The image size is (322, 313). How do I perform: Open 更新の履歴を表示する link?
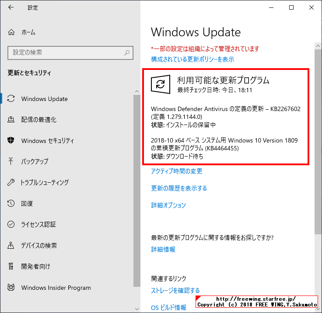tap(179, 188)
